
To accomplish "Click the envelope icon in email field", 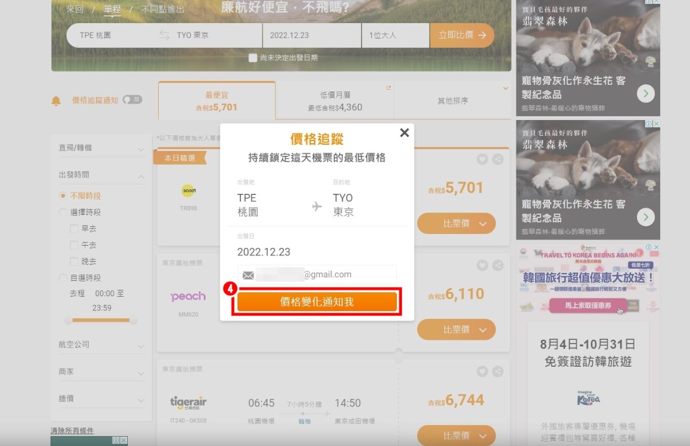I will (248, 275).
